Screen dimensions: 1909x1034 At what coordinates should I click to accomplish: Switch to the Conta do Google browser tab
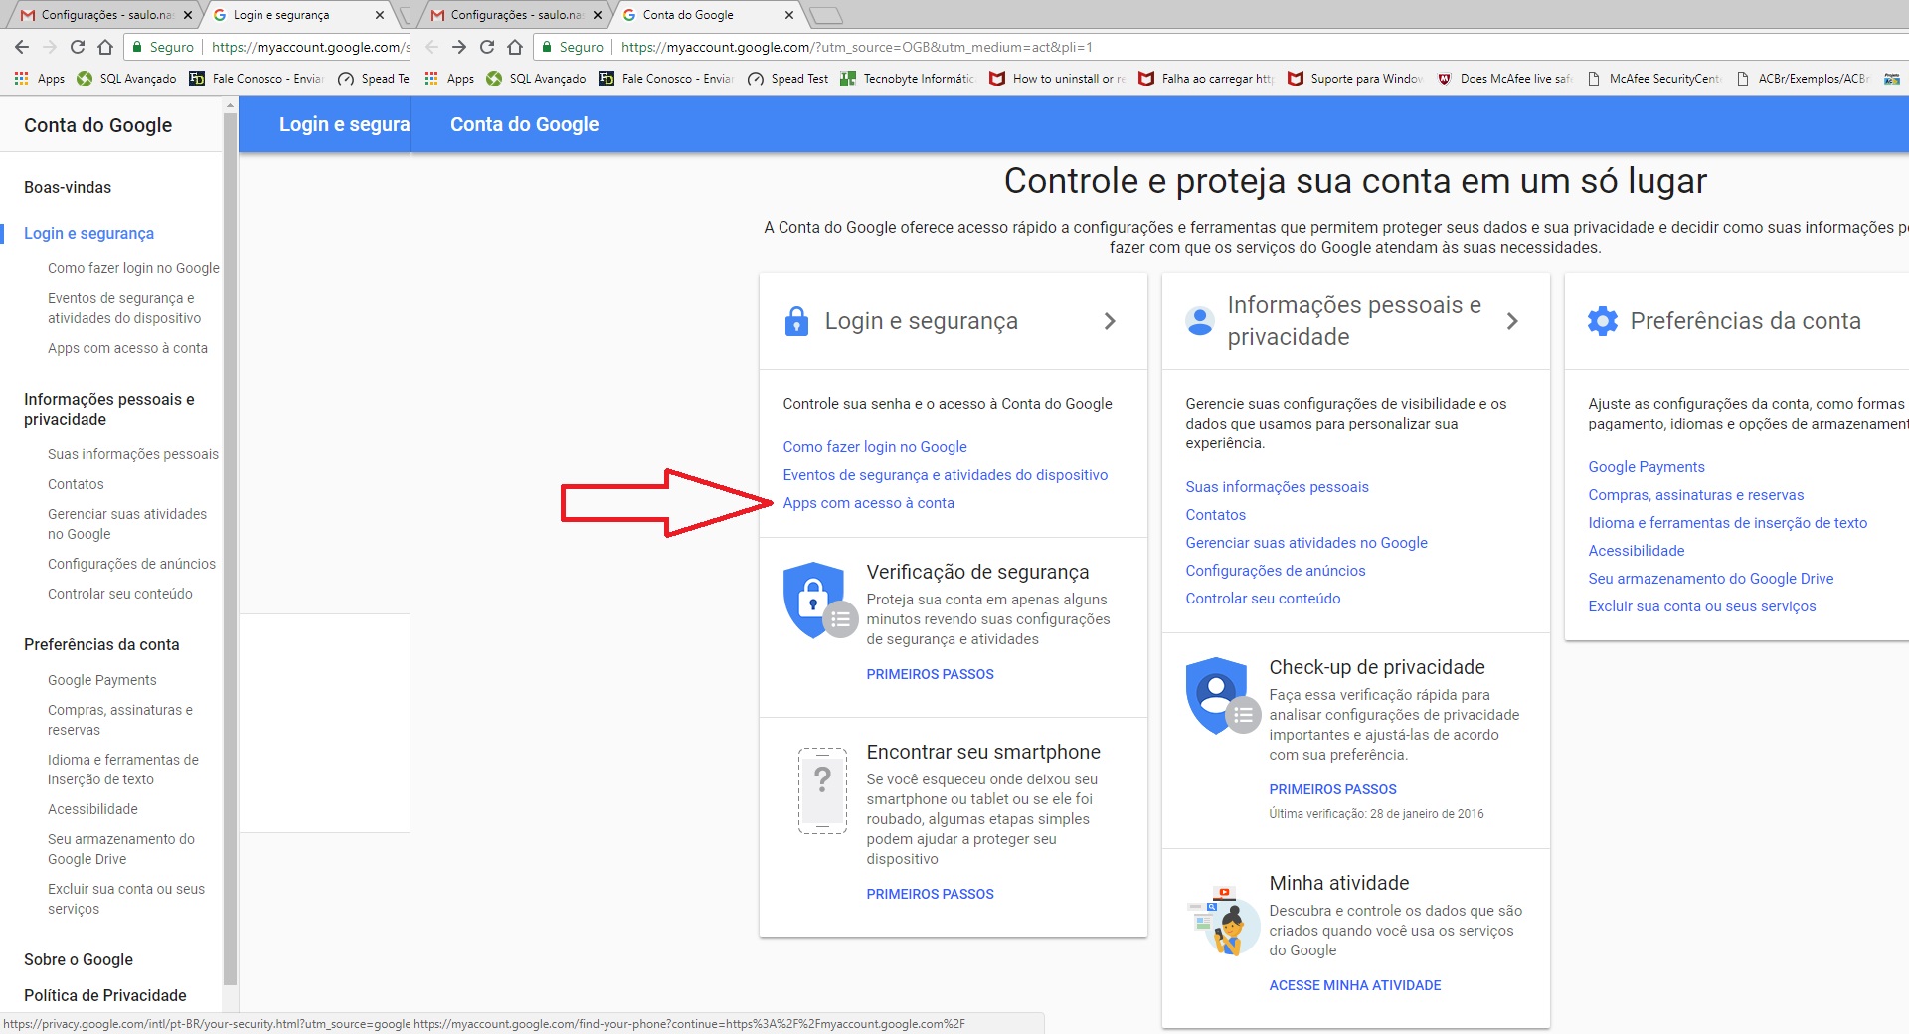point(706,15)
